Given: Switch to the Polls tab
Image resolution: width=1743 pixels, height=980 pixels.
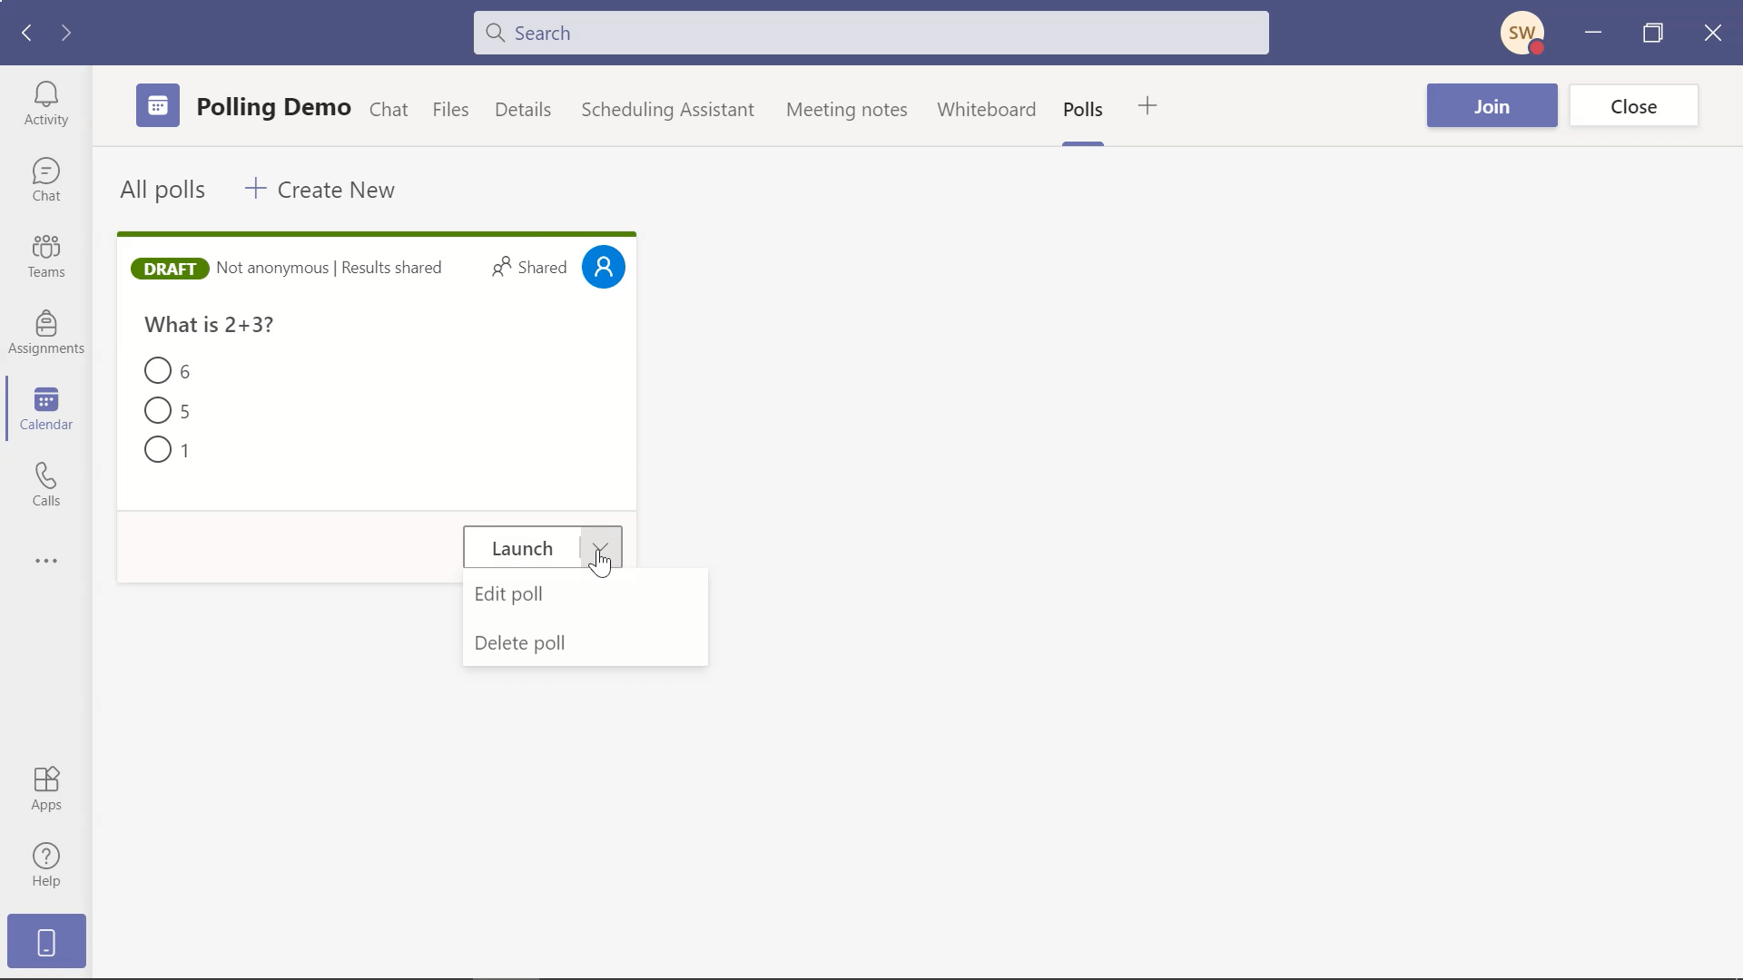Looking at the screenshot, I should tap(1082, 109).
